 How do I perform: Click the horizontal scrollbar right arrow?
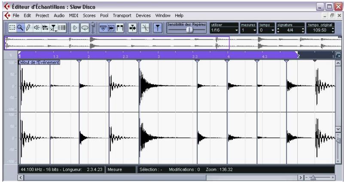point(301,177)
